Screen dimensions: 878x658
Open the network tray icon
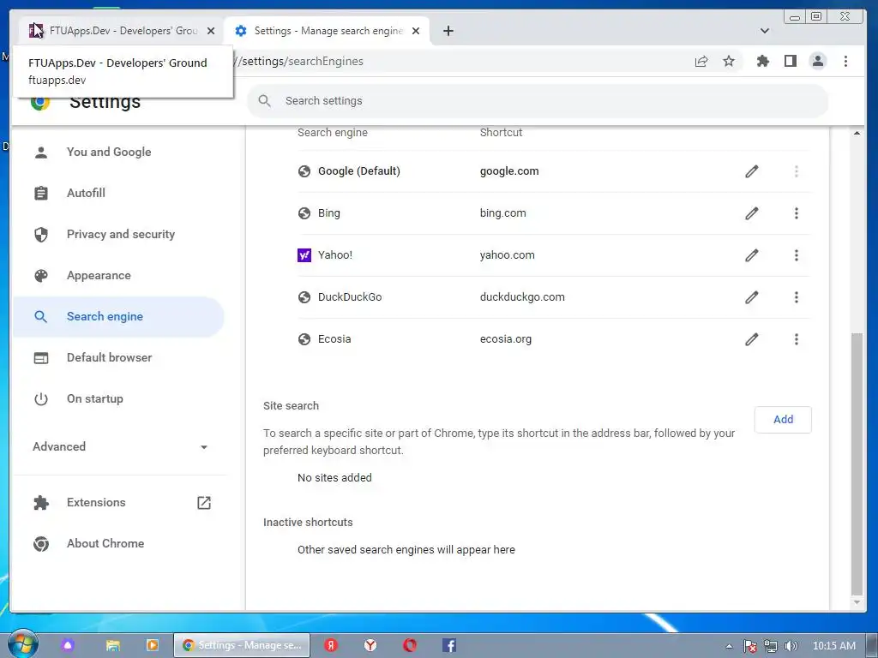[x=771, y=646]
